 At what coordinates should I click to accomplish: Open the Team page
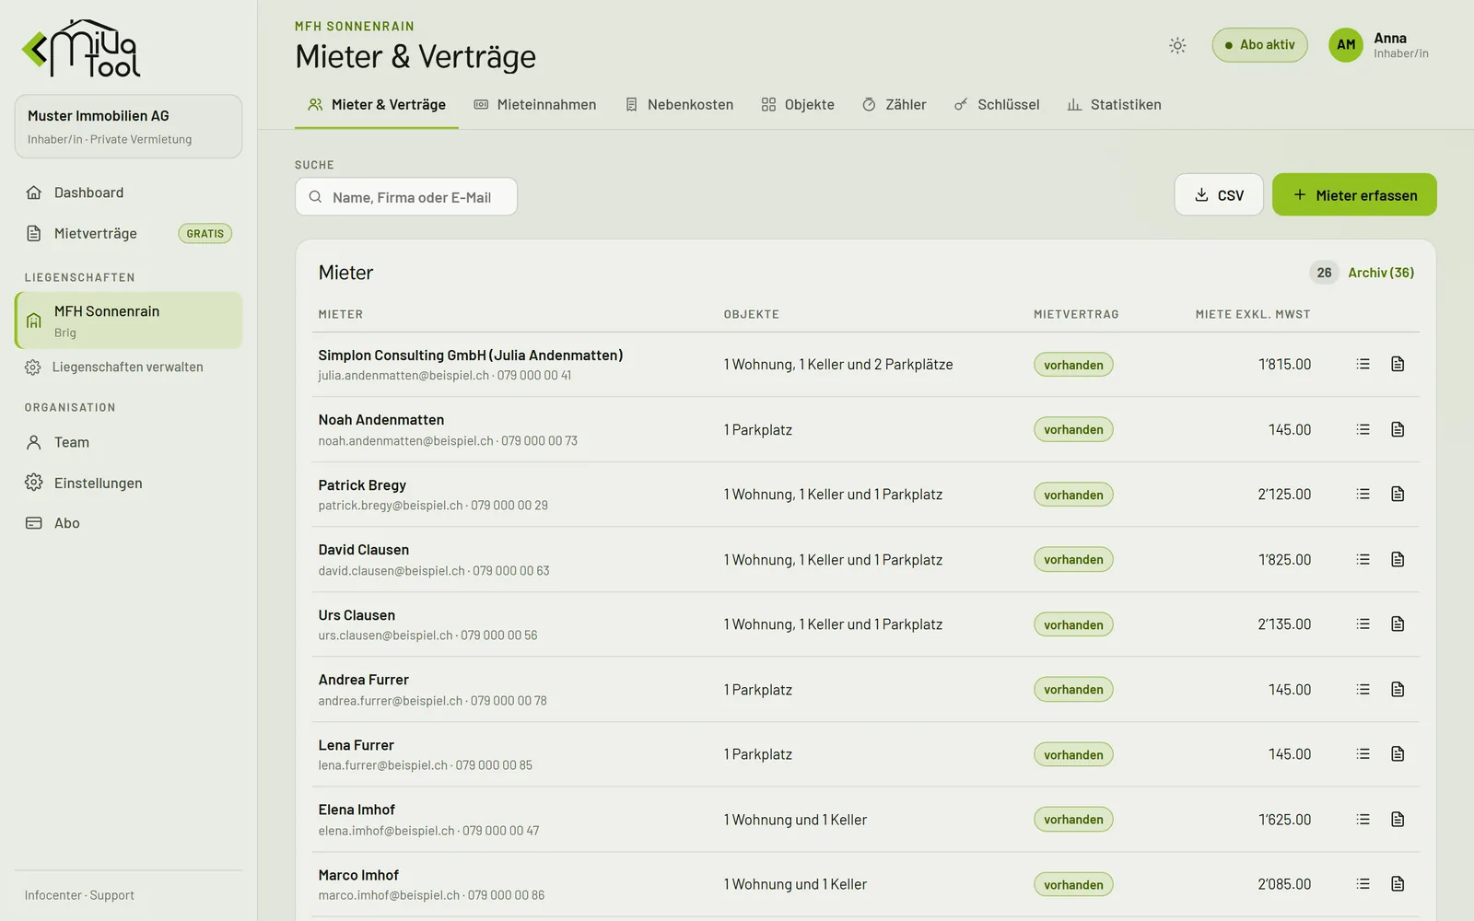click(128, 442)
